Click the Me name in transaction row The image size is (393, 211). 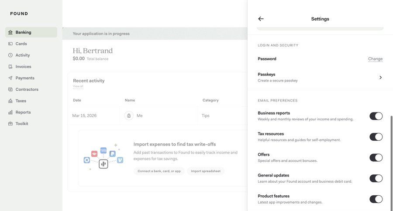point(140,116)
